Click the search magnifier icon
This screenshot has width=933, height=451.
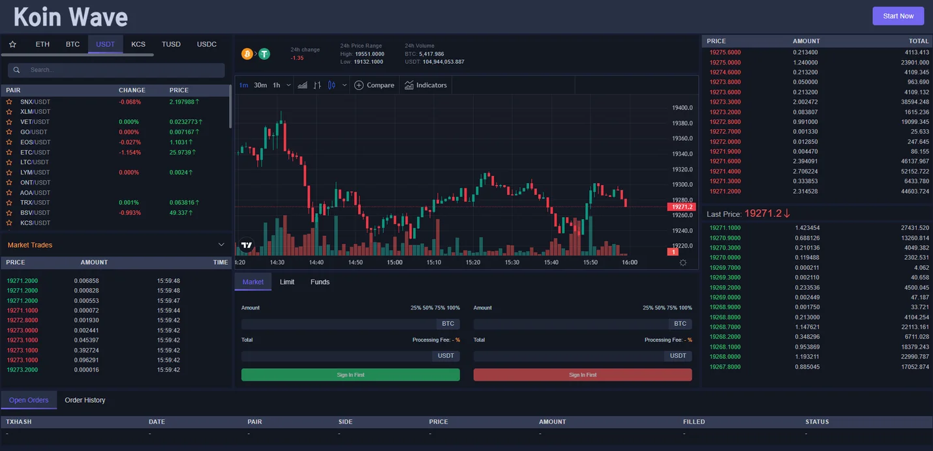[17, 70]
